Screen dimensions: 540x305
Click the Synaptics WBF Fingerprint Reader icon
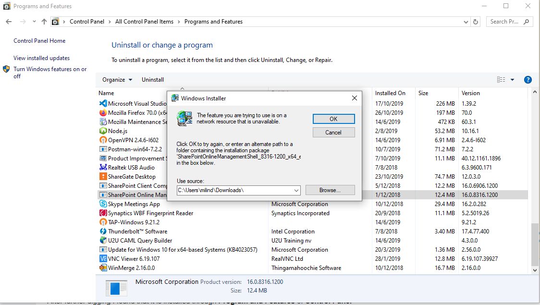coord(103,213)
